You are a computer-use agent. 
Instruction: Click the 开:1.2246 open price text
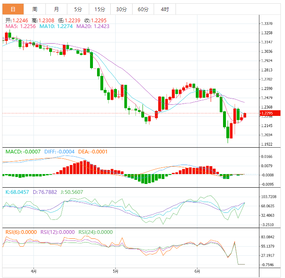click(x=17, y=20)
